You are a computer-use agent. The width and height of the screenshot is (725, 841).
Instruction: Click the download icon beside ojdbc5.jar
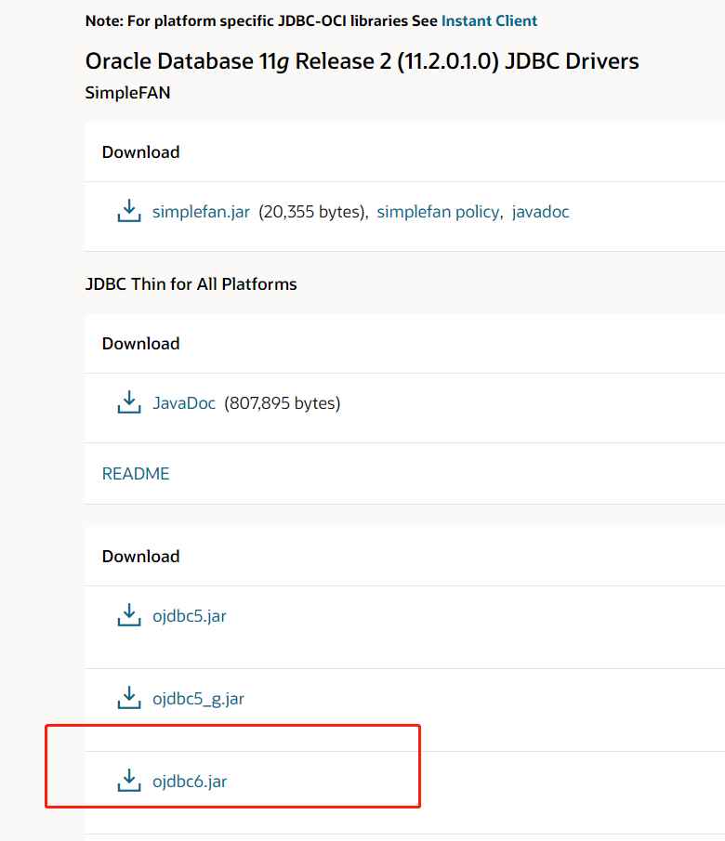129,614
